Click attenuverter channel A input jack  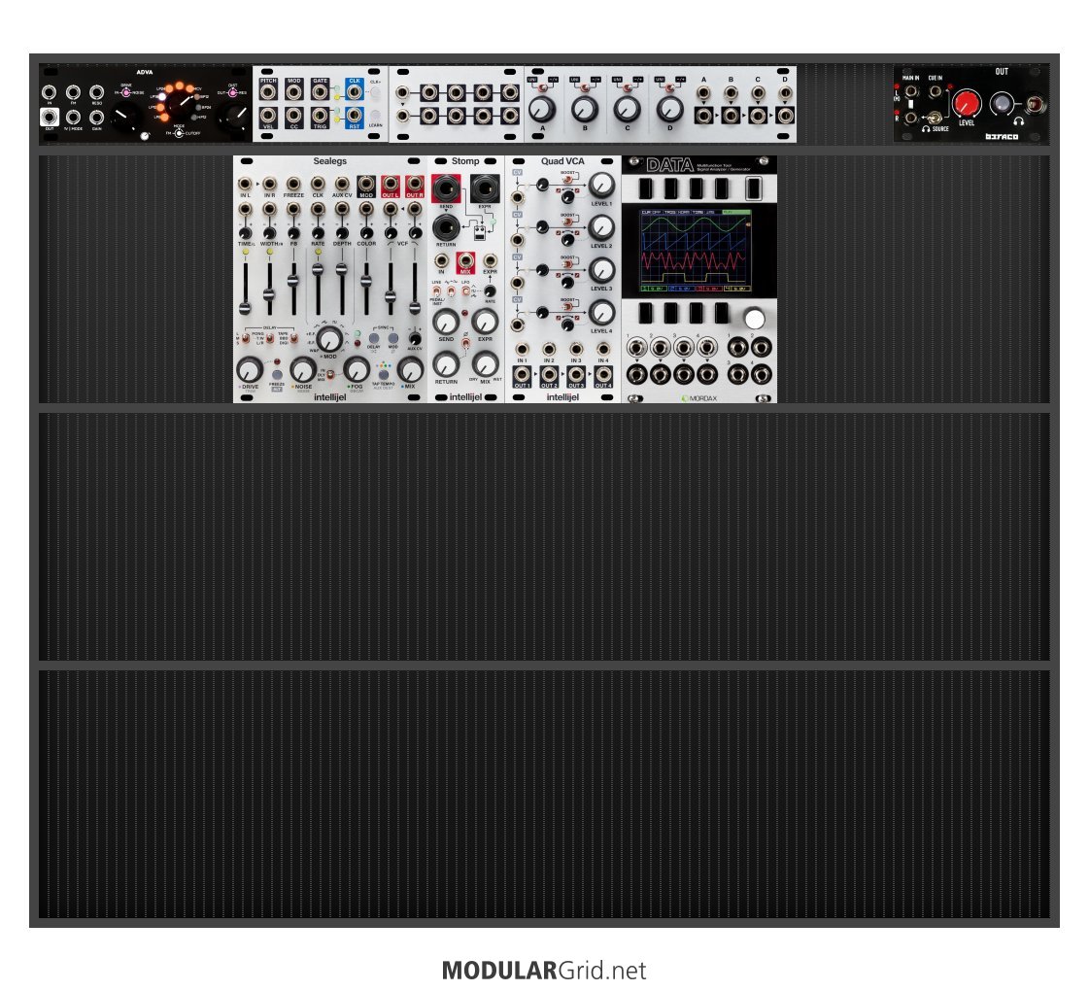click(703, 92)
